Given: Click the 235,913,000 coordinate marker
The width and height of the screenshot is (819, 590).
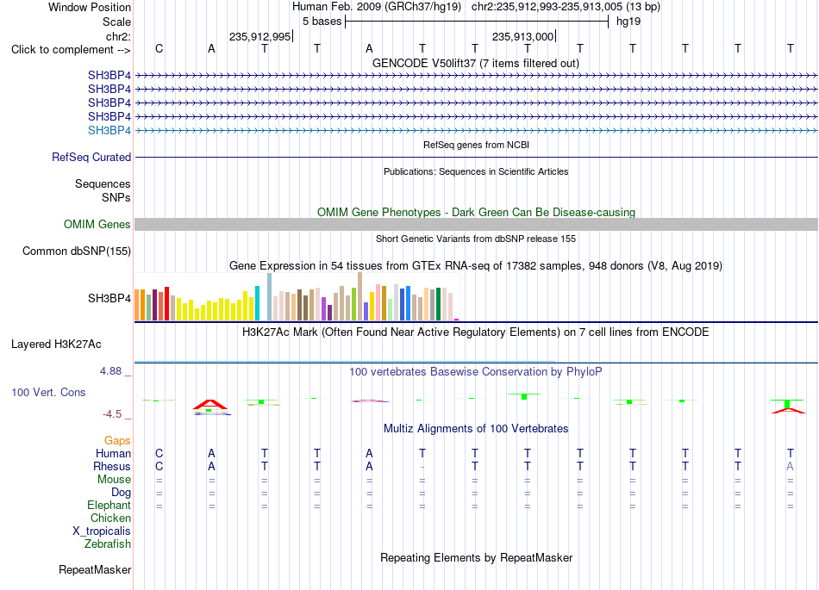Looking at the screenshot, I should 522,36.
